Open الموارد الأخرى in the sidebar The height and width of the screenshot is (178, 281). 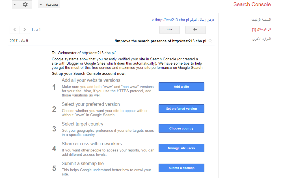[x=262, y=39]
